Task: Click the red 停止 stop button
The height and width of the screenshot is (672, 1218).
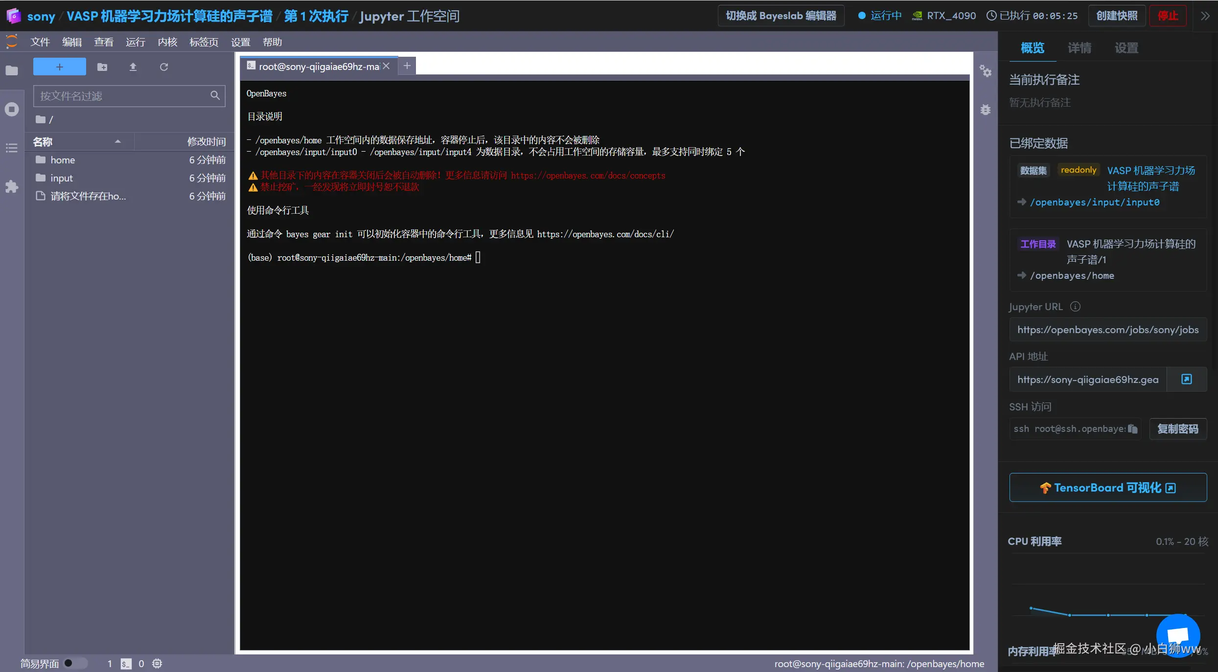Action: (x=1167, y=16)
